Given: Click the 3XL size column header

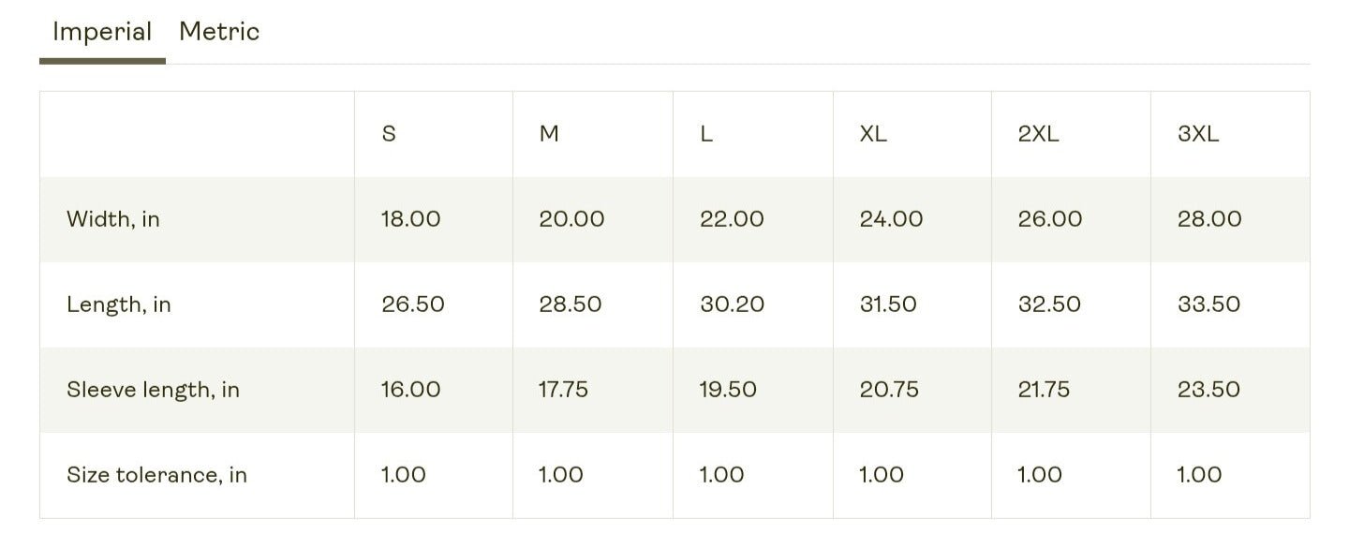Looking at the screenshot, I should [x=1198, y=134].
